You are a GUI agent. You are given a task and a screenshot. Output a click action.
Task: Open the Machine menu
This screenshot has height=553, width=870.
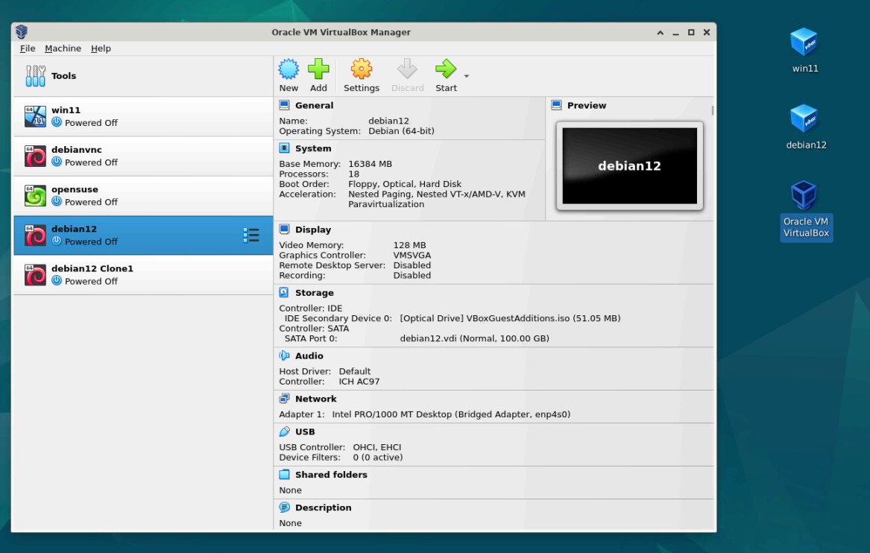pos(63,48)
